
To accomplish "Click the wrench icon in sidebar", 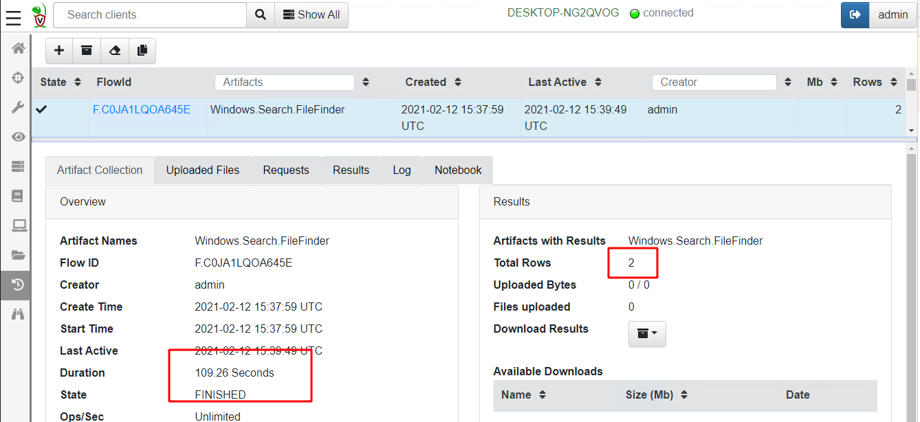I will (18, 107).
